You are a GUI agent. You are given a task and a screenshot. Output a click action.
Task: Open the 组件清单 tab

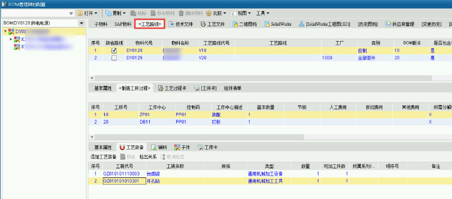click(x=233, y=88)
